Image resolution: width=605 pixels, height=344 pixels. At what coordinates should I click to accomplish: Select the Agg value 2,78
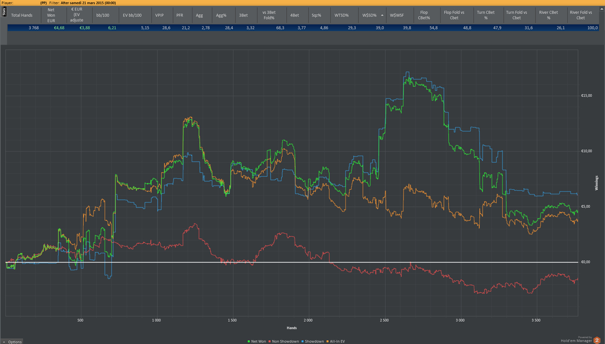click(206, 28)
